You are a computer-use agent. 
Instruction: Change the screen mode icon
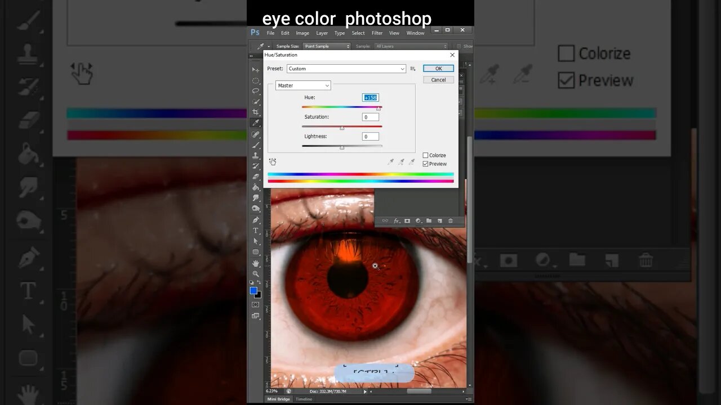[x=256, y=316]
